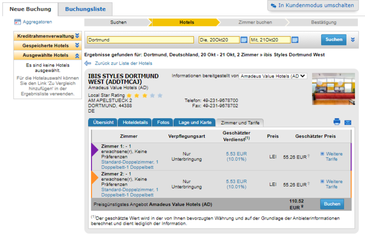
Task: Open the Aggregatoren icon
Action: point(17,22)
